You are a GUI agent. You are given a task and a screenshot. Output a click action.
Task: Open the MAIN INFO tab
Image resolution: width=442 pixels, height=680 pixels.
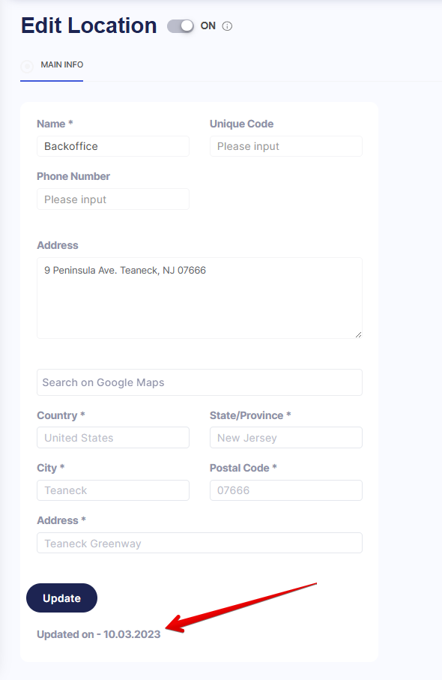pos(62,64)
